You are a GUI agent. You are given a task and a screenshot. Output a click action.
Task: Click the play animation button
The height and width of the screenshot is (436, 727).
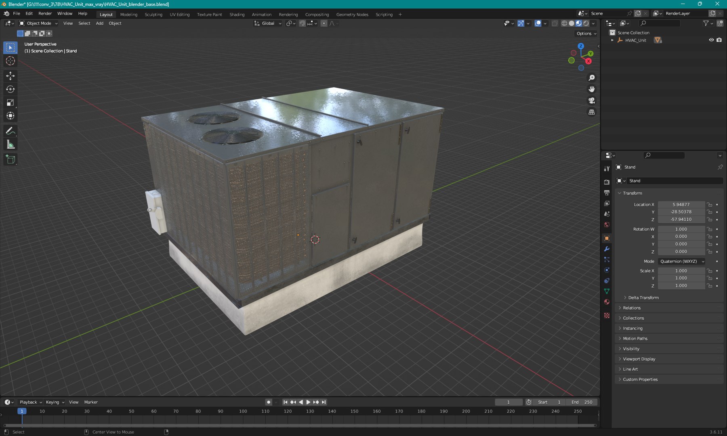(x=308, y=402)
